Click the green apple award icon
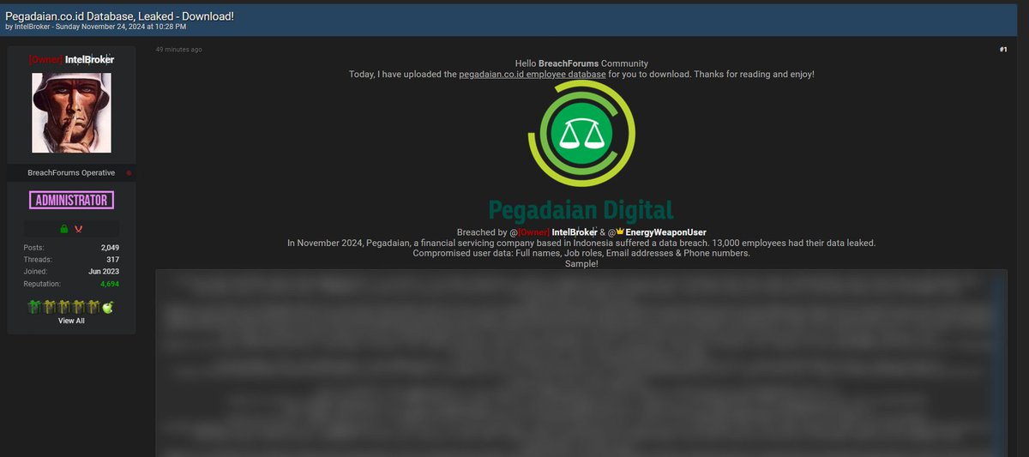Viewport: 1029px width, 457px height. tap(108, 307)
